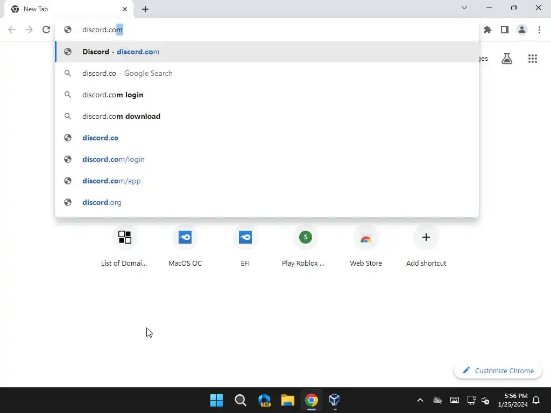The width and height of the screenshot is (551, 413).
Task: Open the side panel icon
Action: pos(505,30)
